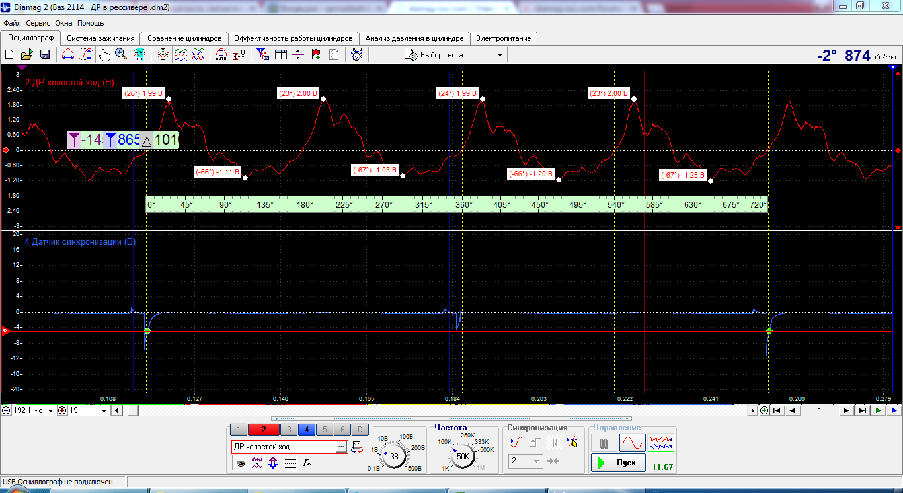
Task: Toggle channel 5 button
Action: pos(324,430)
